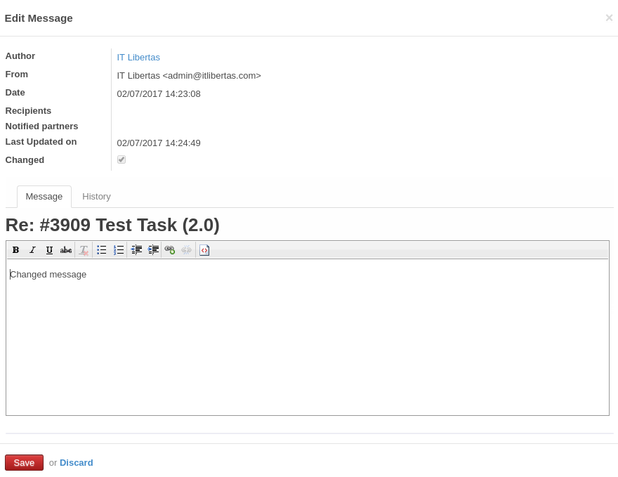Toggle underline formatting button
This screenshot has height=477, width=618.
pos(49,250)
